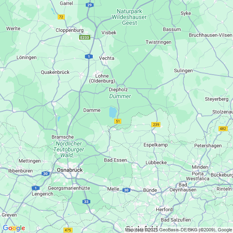This screenshot has width=233, height=233.
Task: Click the A1 shield near Vechta
Action: (89, 56)
